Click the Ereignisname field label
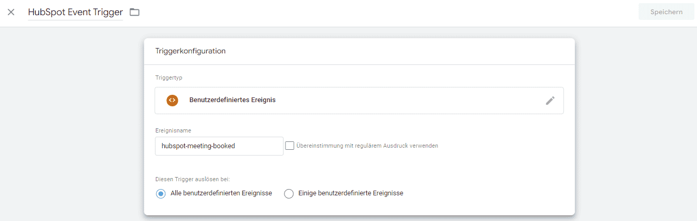This screenshot has width=697, height=221. click(172, 130)
